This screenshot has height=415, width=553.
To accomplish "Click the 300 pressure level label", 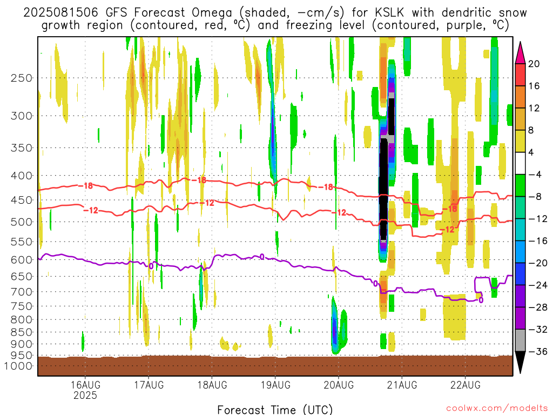I will pos(22,116).
